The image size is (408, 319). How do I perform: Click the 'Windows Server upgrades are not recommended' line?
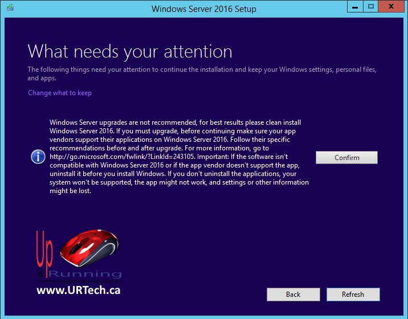click(175, 122)
